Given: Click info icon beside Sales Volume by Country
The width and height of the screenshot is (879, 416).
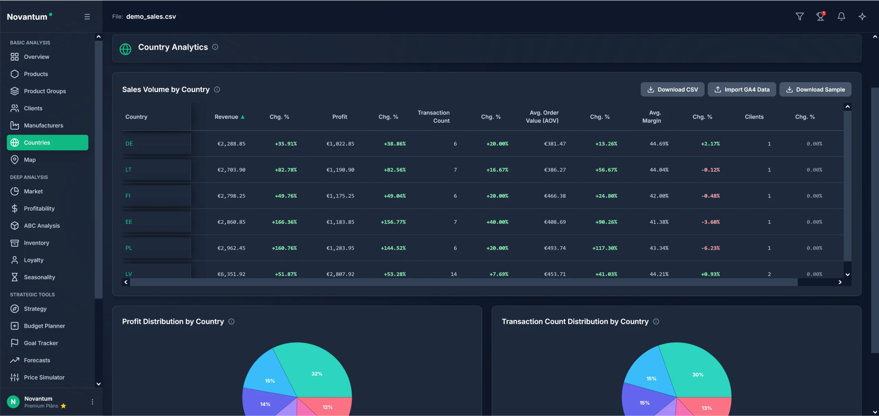Looking at the screenshot, I should coord(217,90).
